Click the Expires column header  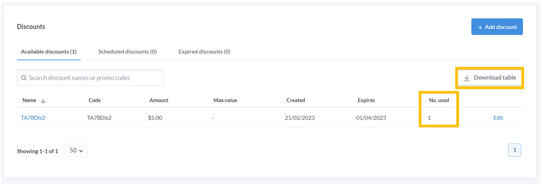(367, 100)
